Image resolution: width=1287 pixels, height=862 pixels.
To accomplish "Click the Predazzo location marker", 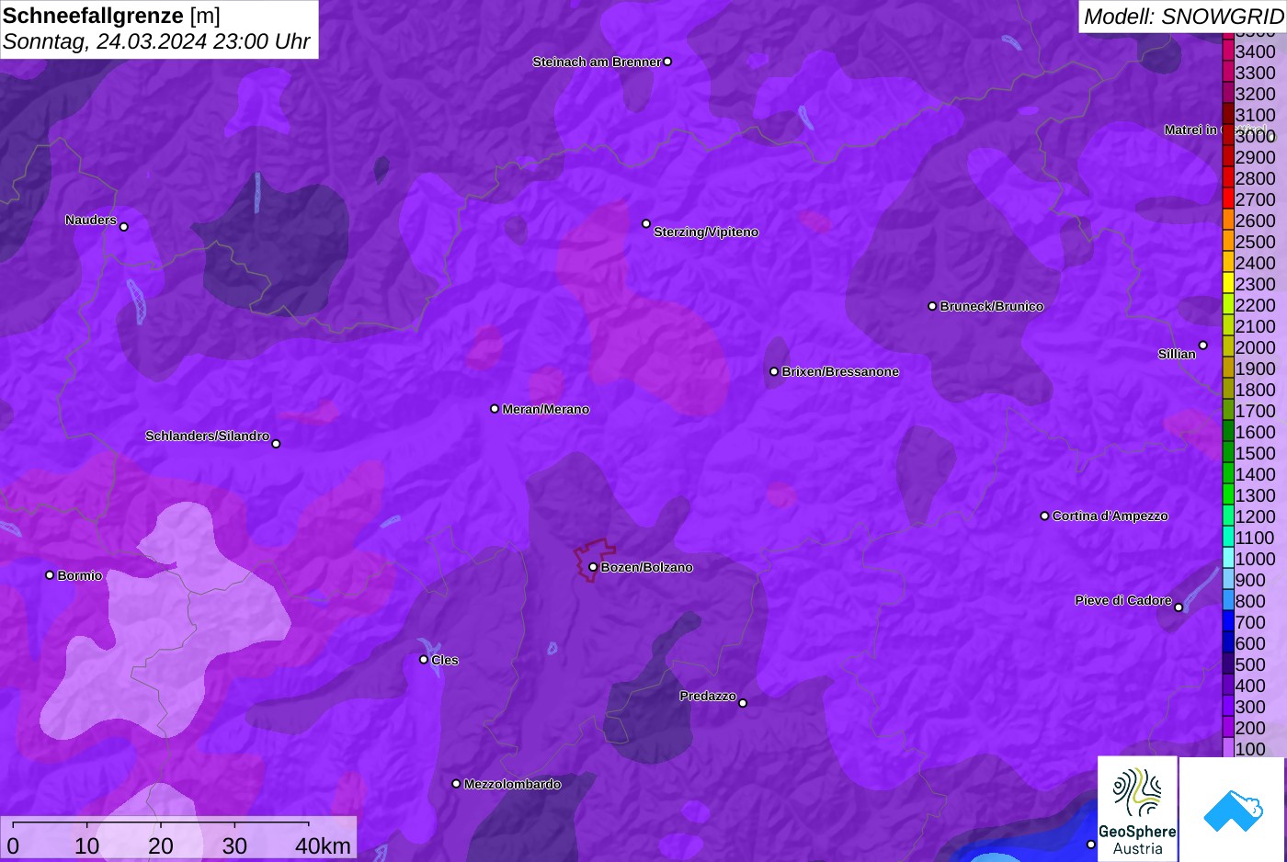I will [743, 703].
